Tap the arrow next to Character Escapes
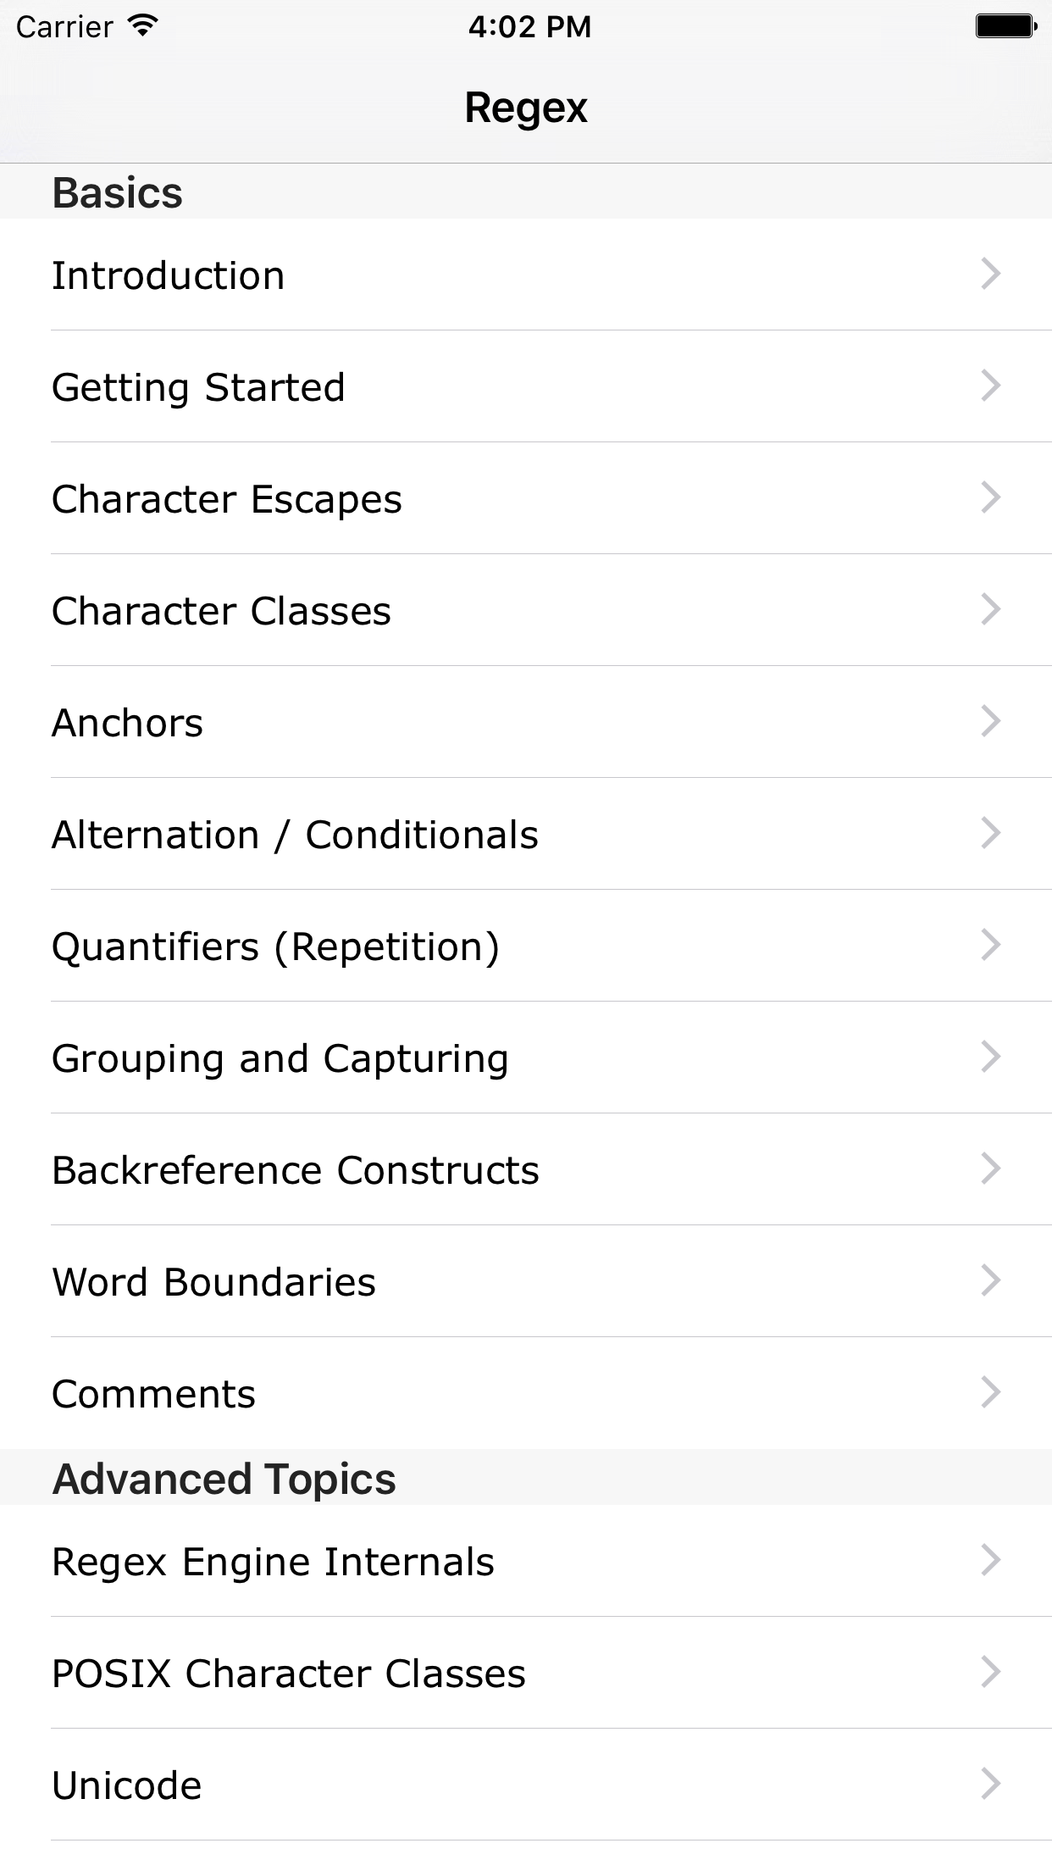 (x=990, y=497)
